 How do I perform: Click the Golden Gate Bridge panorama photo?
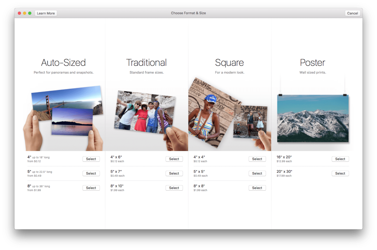click(x=67, y=99)
